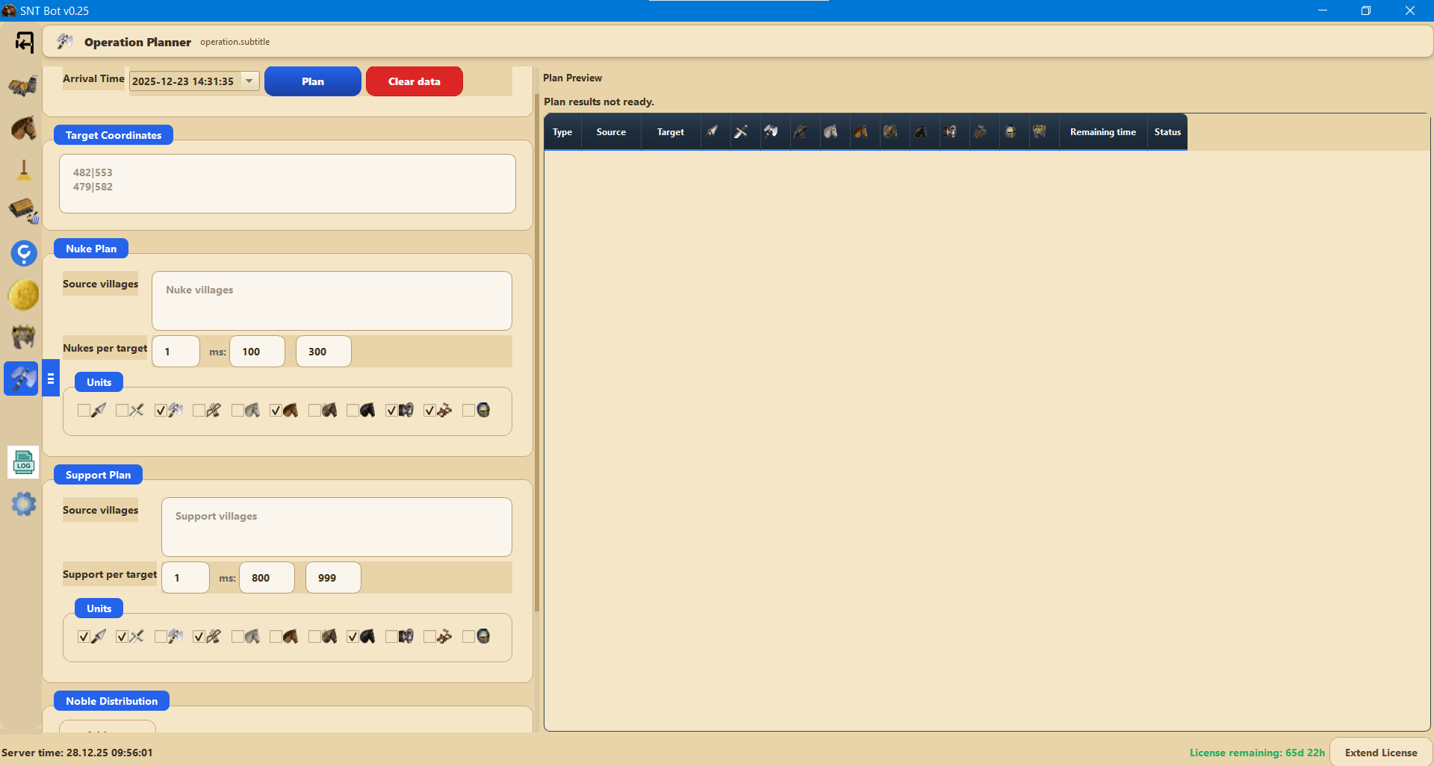Enable the spear unit in Nuke Plan
1434x766 pixels.
pos(84,411)
